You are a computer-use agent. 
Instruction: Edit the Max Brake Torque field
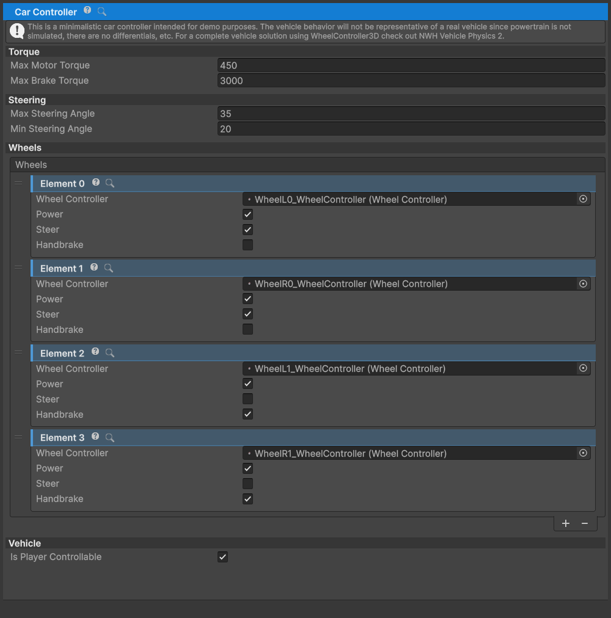pyautogui.click(x=411, y=81)
